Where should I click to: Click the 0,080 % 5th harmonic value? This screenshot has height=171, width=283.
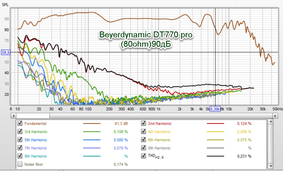(121, 140)
